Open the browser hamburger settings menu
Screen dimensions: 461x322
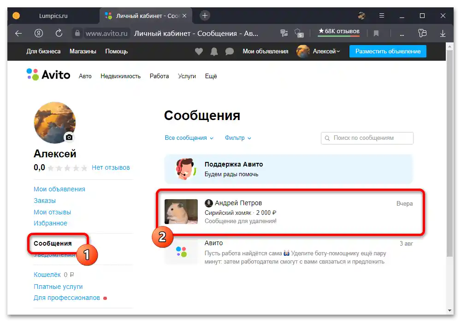click(x=382, y=16)
